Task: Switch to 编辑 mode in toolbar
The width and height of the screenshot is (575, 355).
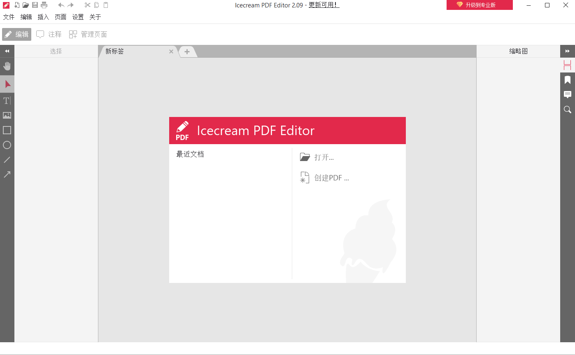Action: [16, 34]
